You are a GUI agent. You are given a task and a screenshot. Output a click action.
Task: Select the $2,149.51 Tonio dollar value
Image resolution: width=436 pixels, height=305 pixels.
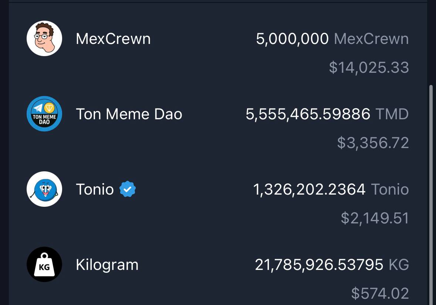[375, 218]
